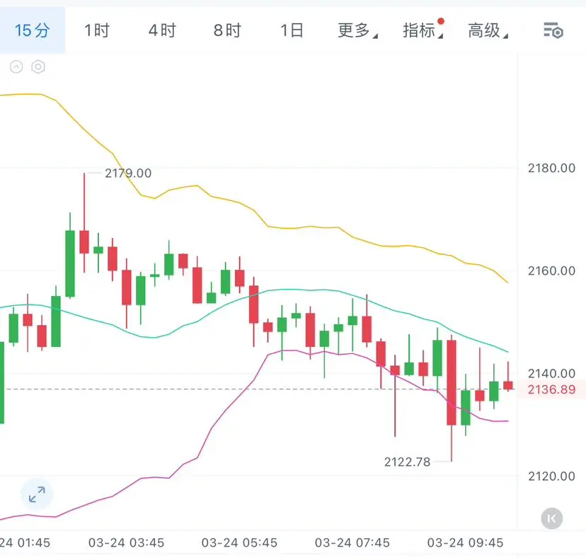586x558 pixels.
Task: Expand the 高级 advanced dropdown
Action: (487, 30)
